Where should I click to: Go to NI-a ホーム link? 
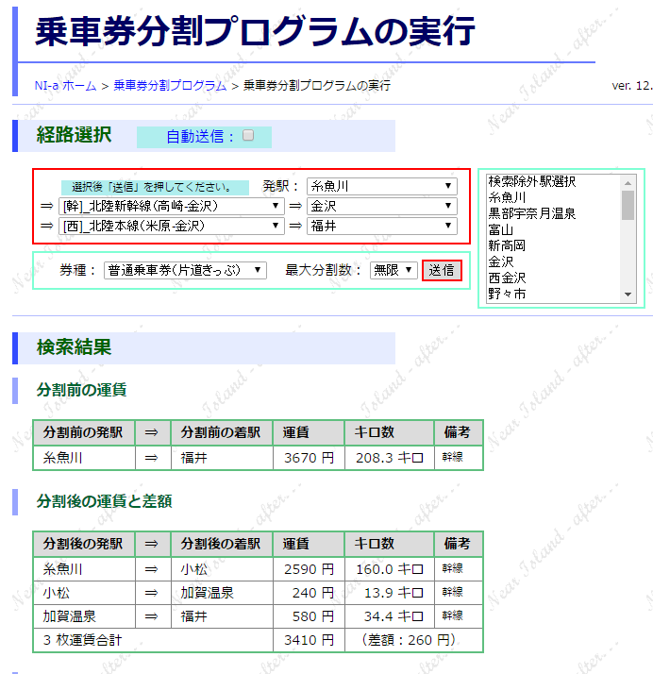tap(65, 86)
